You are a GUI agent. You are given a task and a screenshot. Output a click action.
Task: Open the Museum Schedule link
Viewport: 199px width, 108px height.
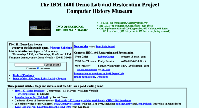(x=61, y=48)
